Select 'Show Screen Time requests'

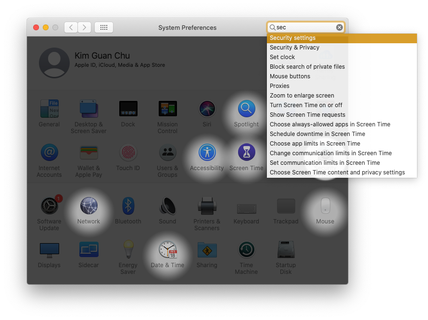point(342,114)
